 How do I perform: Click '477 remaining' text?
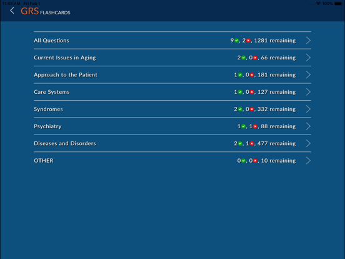point(277,144)
